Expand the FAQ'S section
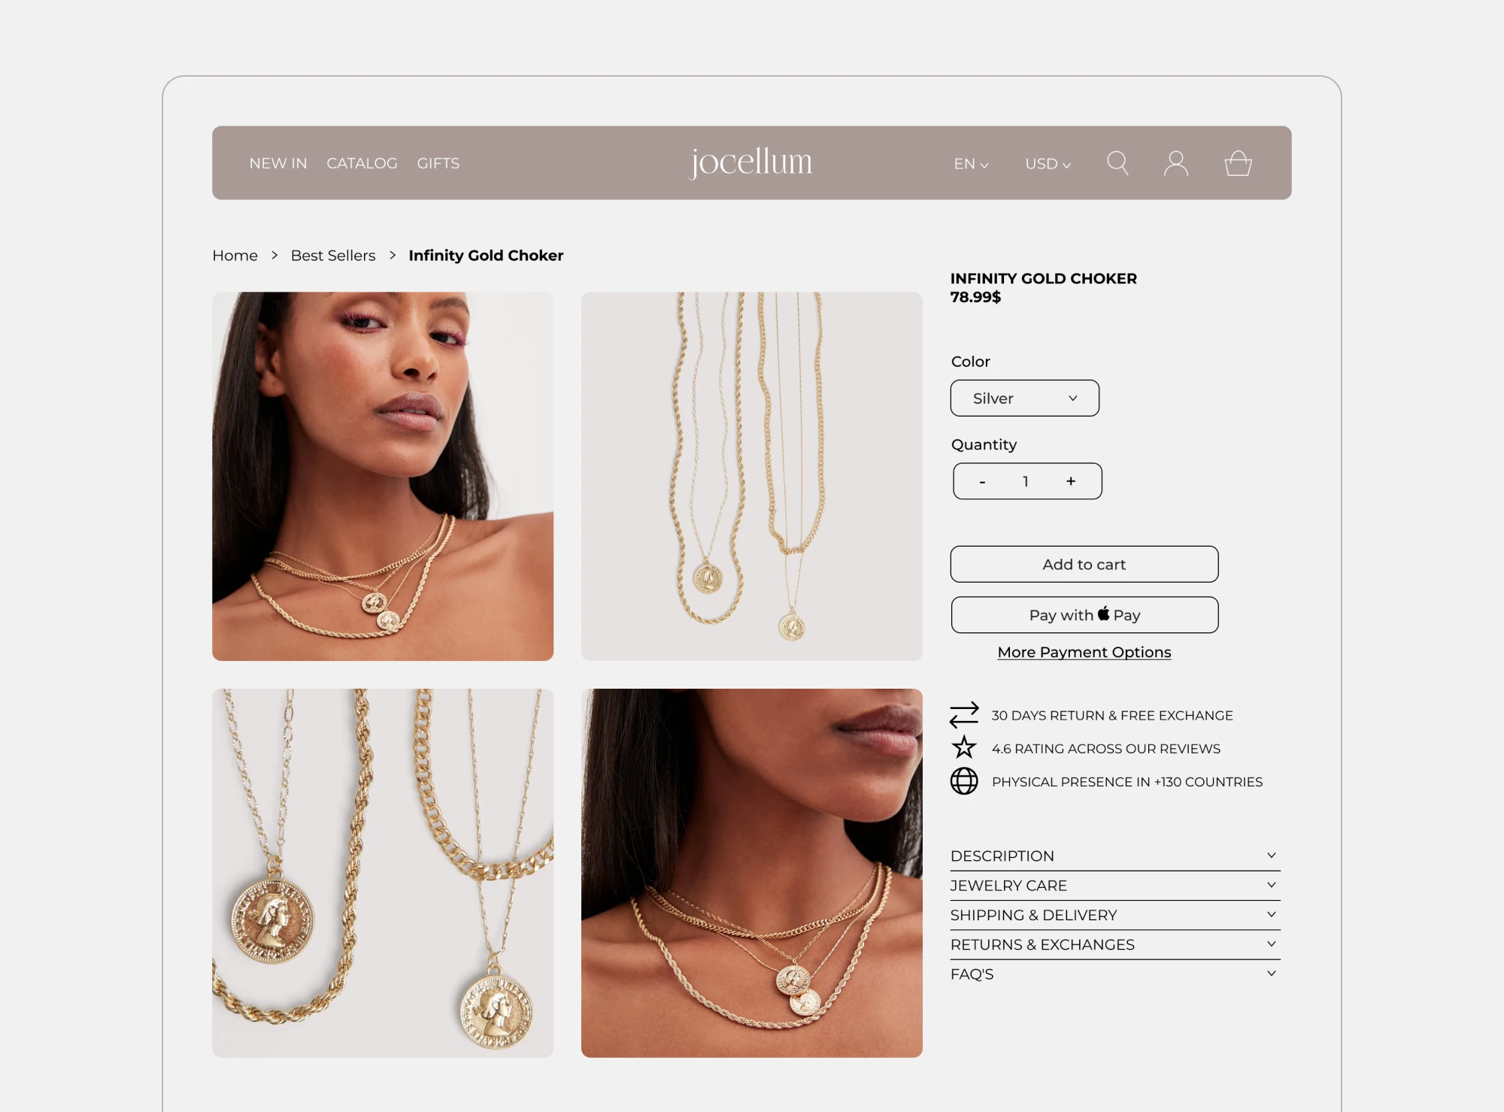The height and width of the screenshot is (1112, 1504). [x=1114, y=974]
